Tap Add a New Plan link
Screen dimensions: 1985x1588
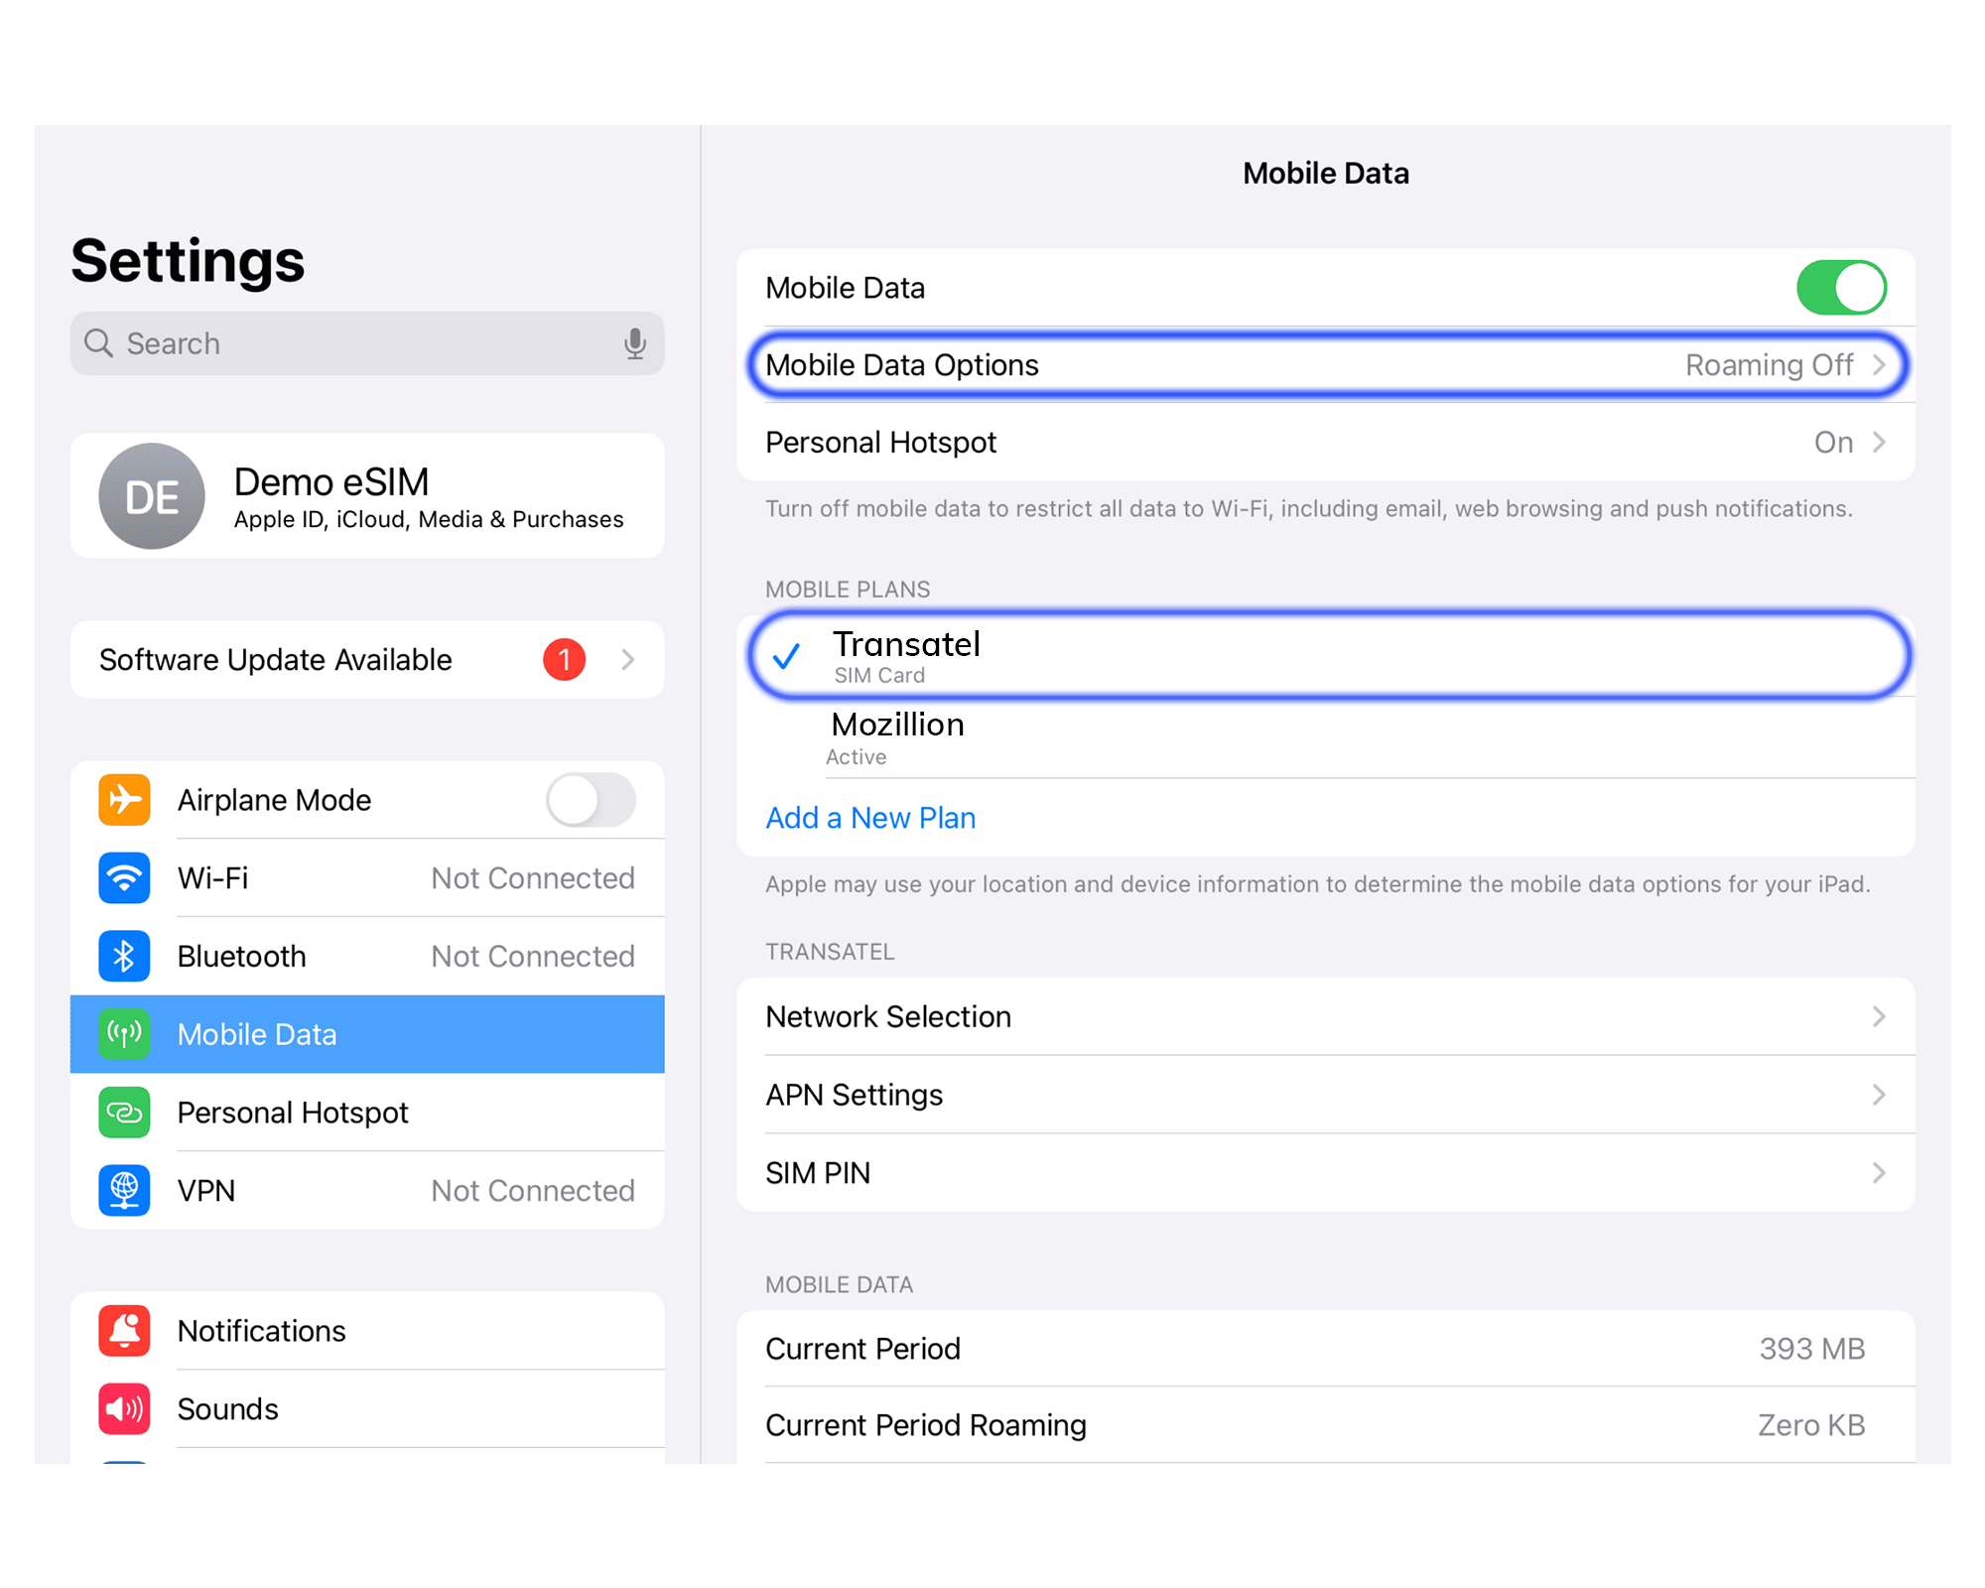pos(870,818)
